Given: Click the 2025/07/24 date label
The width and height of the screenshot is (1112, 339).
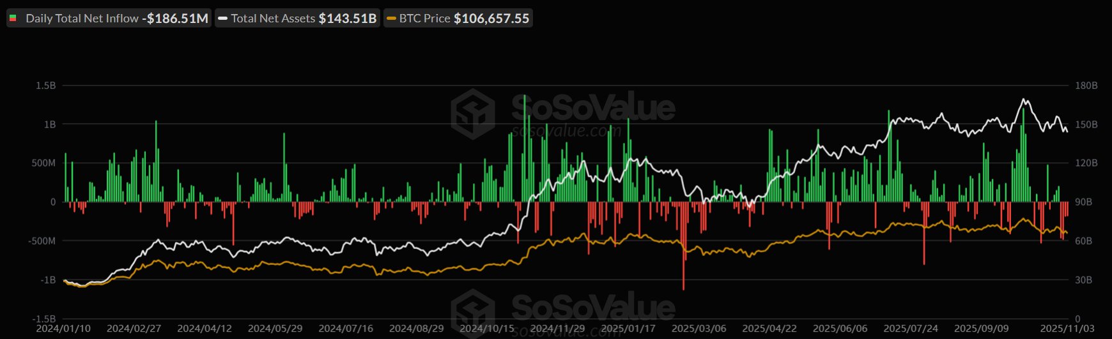Looking at the screenshot, I should pyautogui.click(x=911, y=329).
